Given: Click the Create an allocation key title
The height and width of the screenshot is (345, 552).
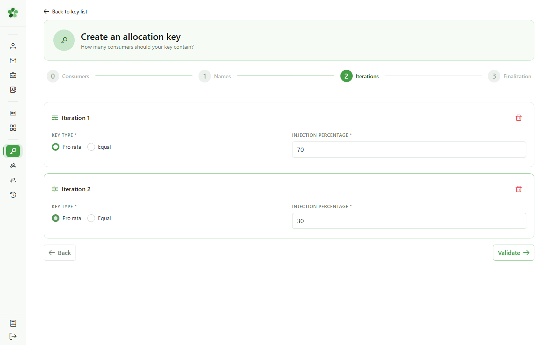Looking at the screenshot, I should point(131,37).
